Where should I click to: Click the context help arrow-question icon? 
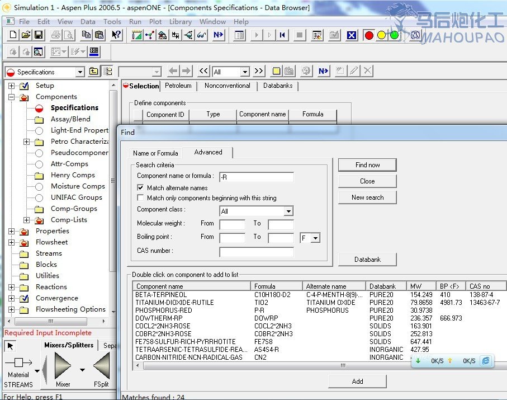click(116, 35)
